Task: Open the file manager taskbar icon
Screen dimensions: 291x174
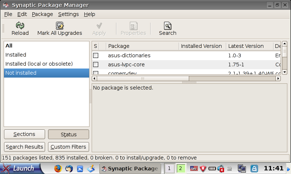Action: (80, 169)
